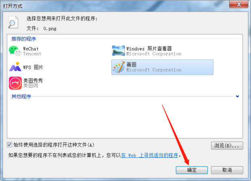
Task: Click the 画图 Microsoft Corporation highlighted entry
Action: coord(162,67)
